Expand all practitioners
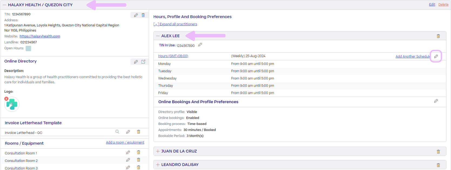 (x=175, y=24)
